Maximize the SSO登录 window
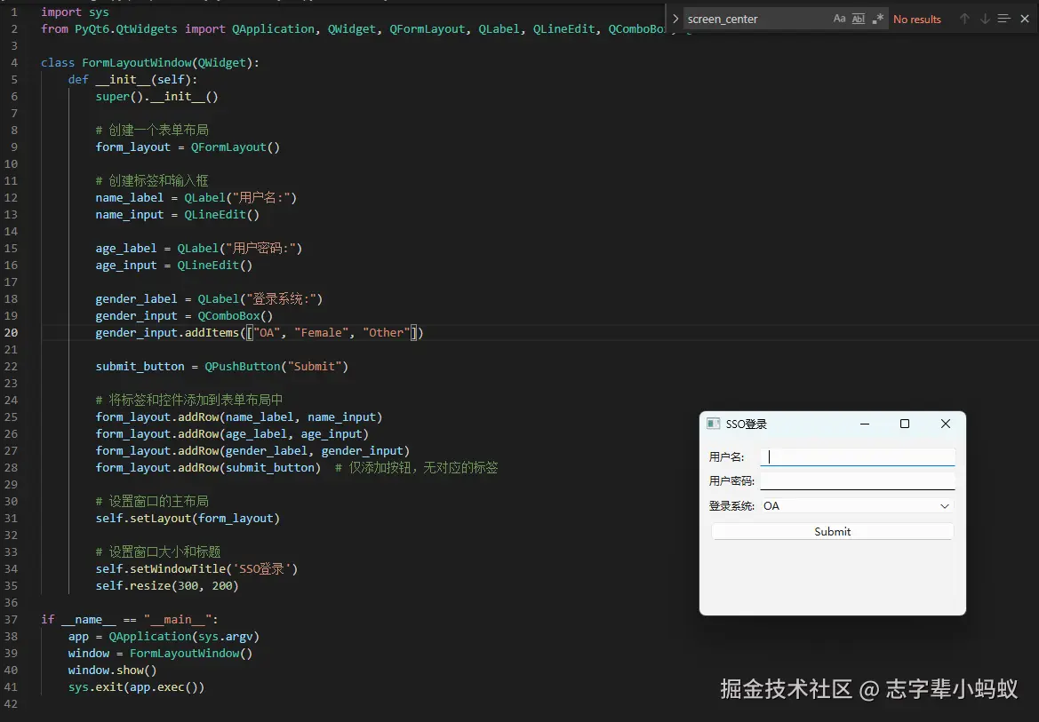The image size is (1039, 722). click(x=905, y=424)
